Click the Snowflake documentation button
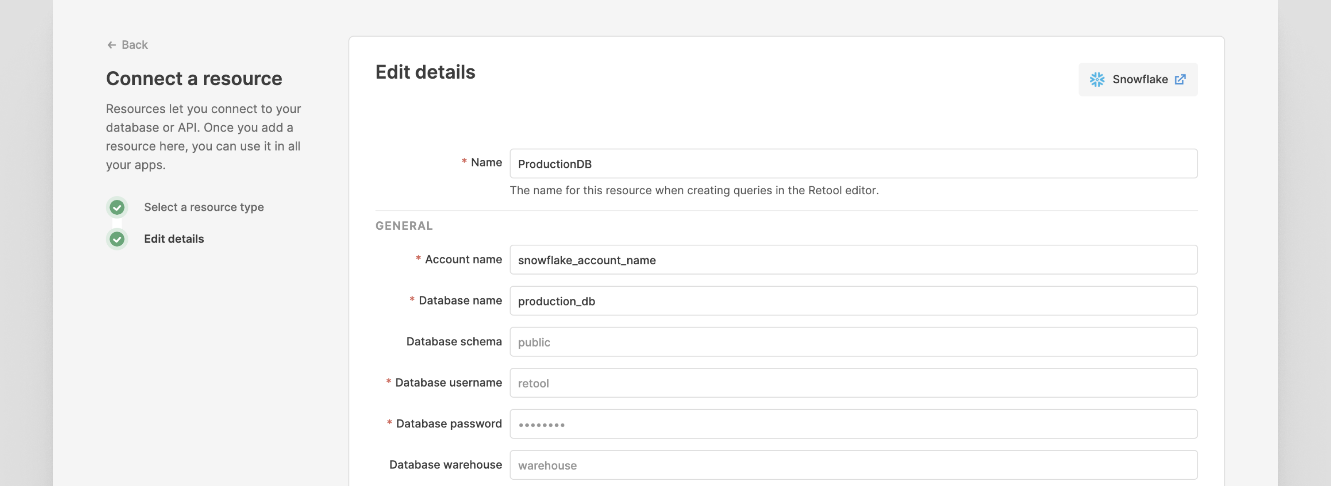The height and width of the screenshot is (486, 1331). 1139,79
